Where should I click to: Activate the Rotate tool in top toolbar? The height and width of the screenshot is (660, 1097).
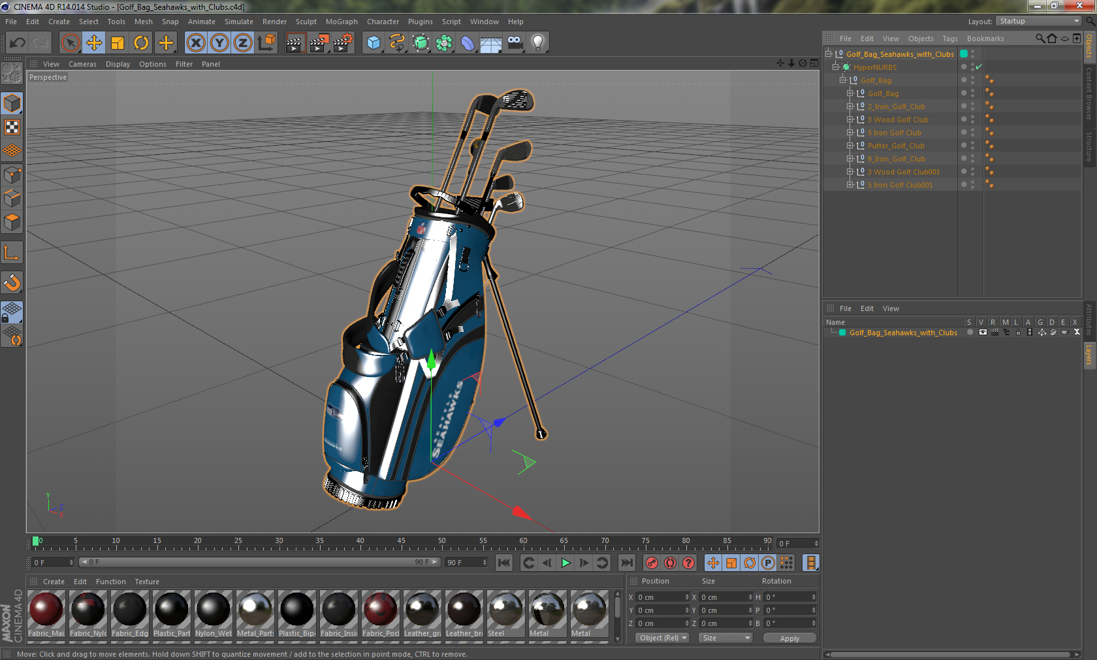(141, 43)
